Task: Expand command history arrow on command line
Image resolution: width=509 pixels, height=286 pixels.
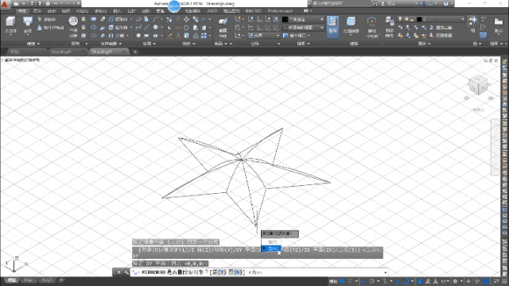Action: (385, 272)
